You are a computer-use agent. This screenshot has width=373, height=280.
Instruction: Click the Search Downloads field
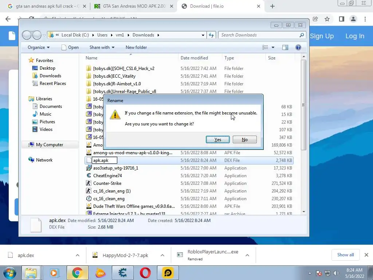point(262,35)
